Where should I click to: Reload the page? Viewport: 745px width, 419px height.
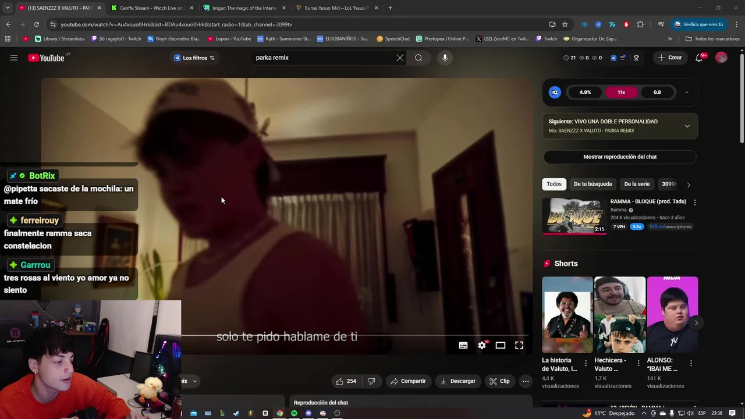(x=36, y=24)
